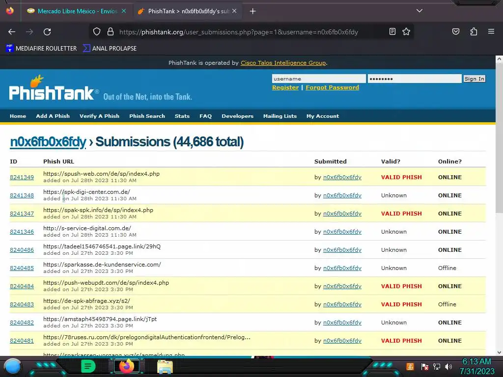Click the username input field
The image size is (503, 377).
[x=319, y=79]
